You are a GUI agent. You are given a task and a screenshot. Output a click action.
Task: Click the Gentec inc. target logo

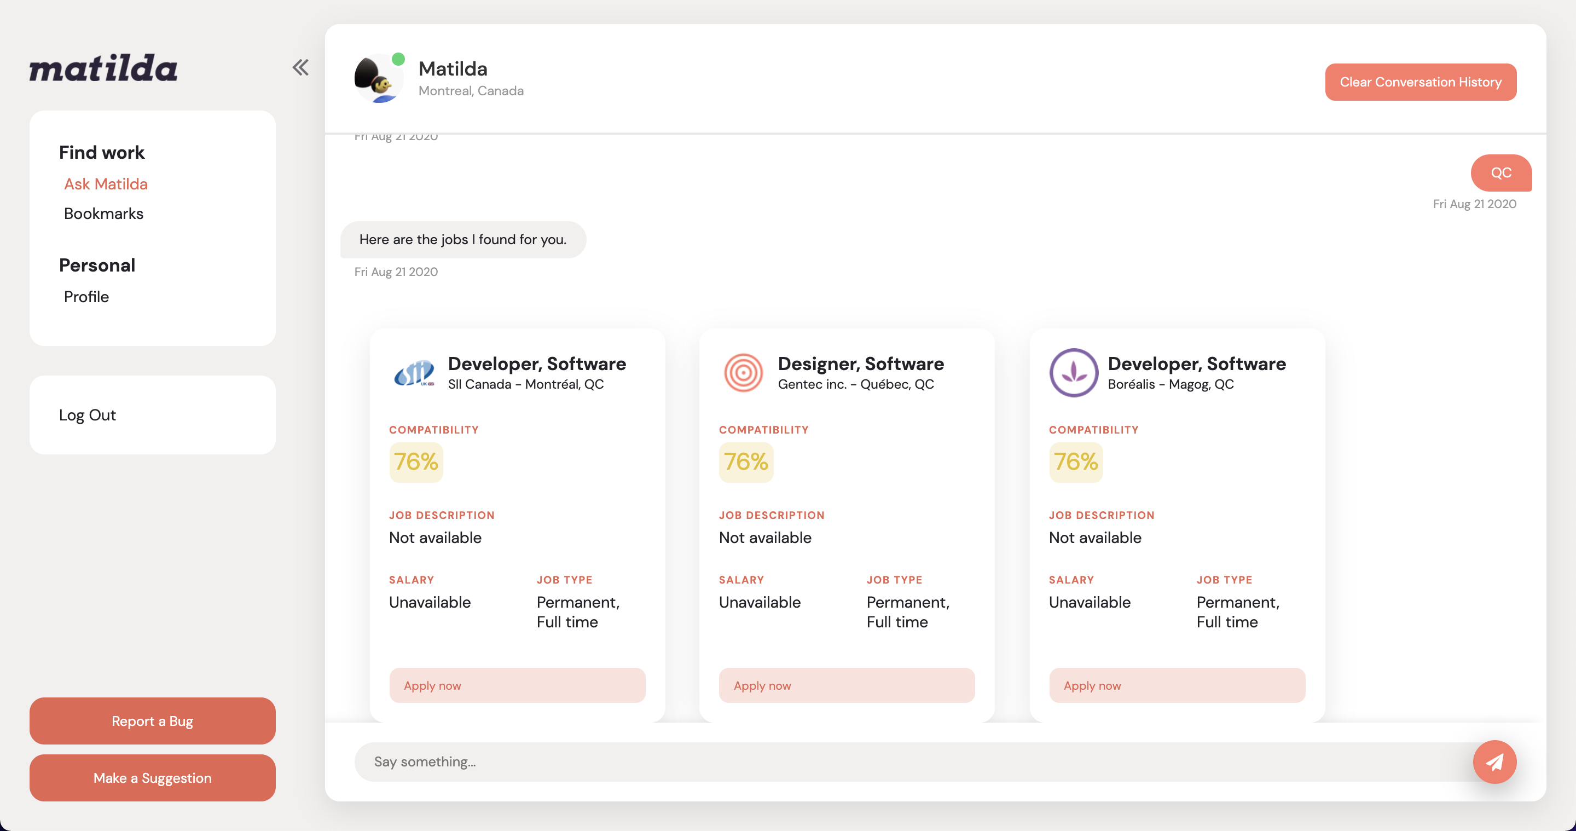tap(743, 373)
